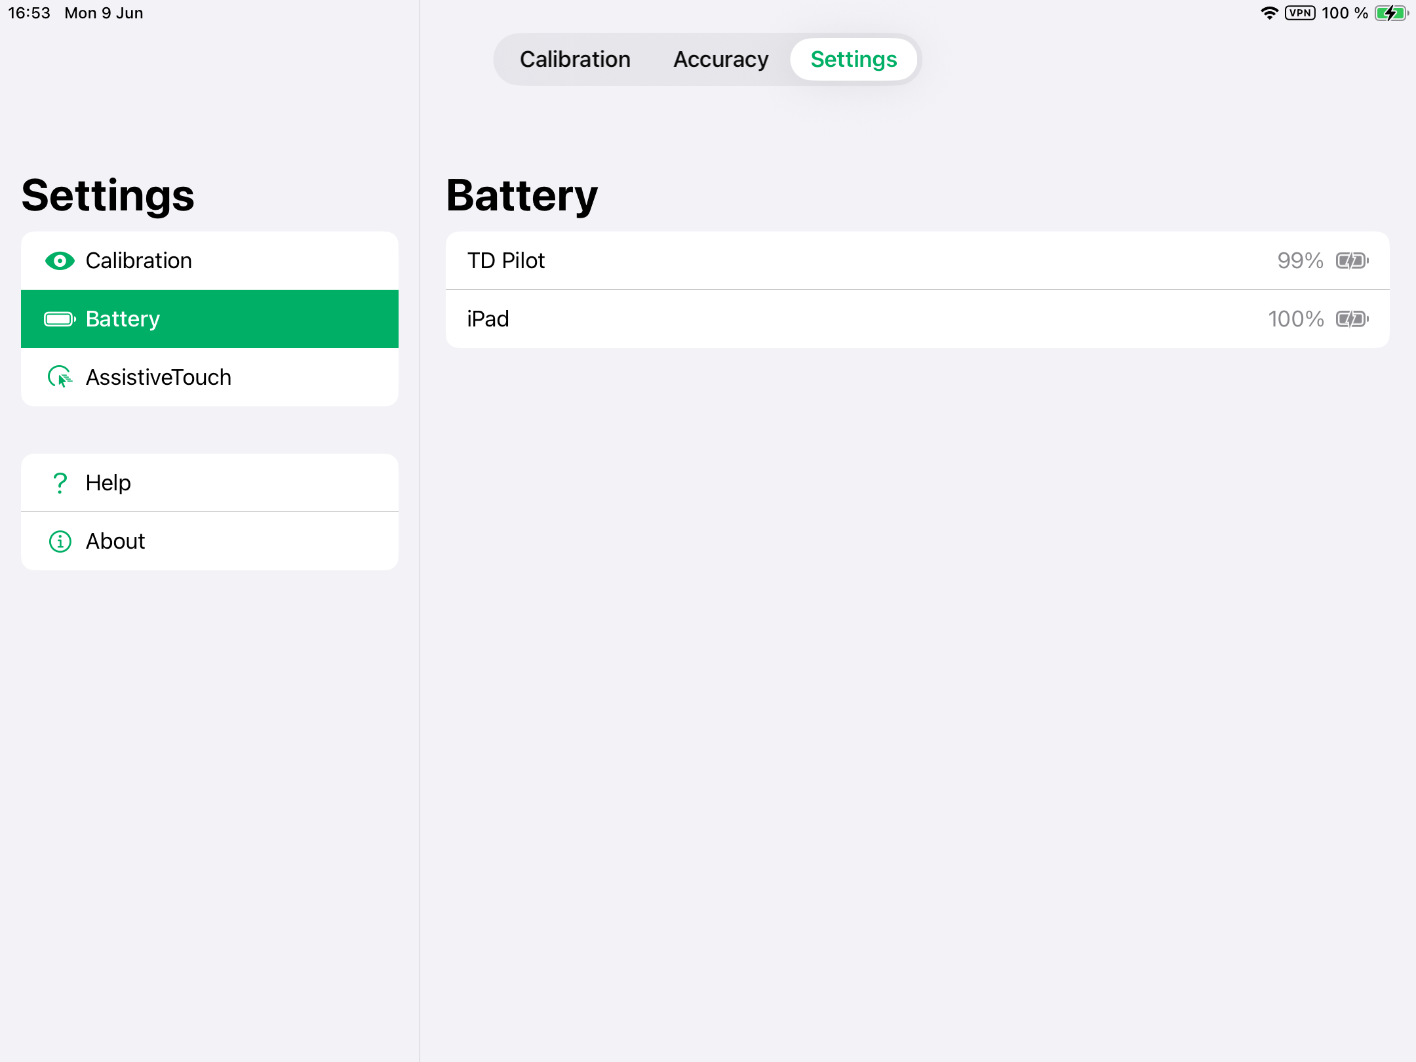Switch to the Calibration tab

click(x=575, y=60)
